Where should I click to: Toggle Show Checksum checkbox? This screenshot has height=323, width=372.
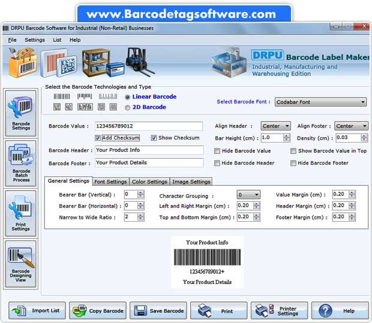[154, 138]
